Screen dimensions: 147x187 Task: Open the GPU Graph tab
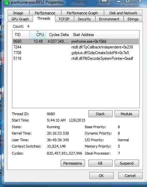click(20, 19)
